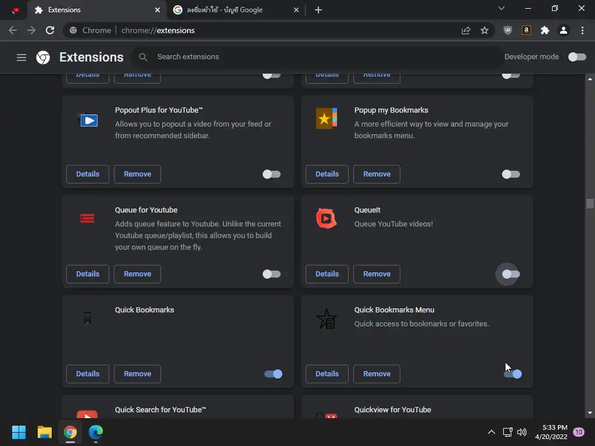Click the Chrome logo beside Extensions title

click(43, 57)
